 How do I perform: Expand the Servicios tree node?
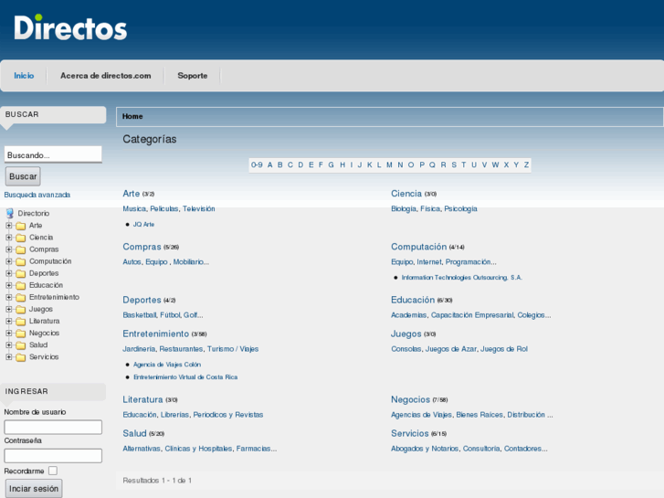tap(9, 357)
